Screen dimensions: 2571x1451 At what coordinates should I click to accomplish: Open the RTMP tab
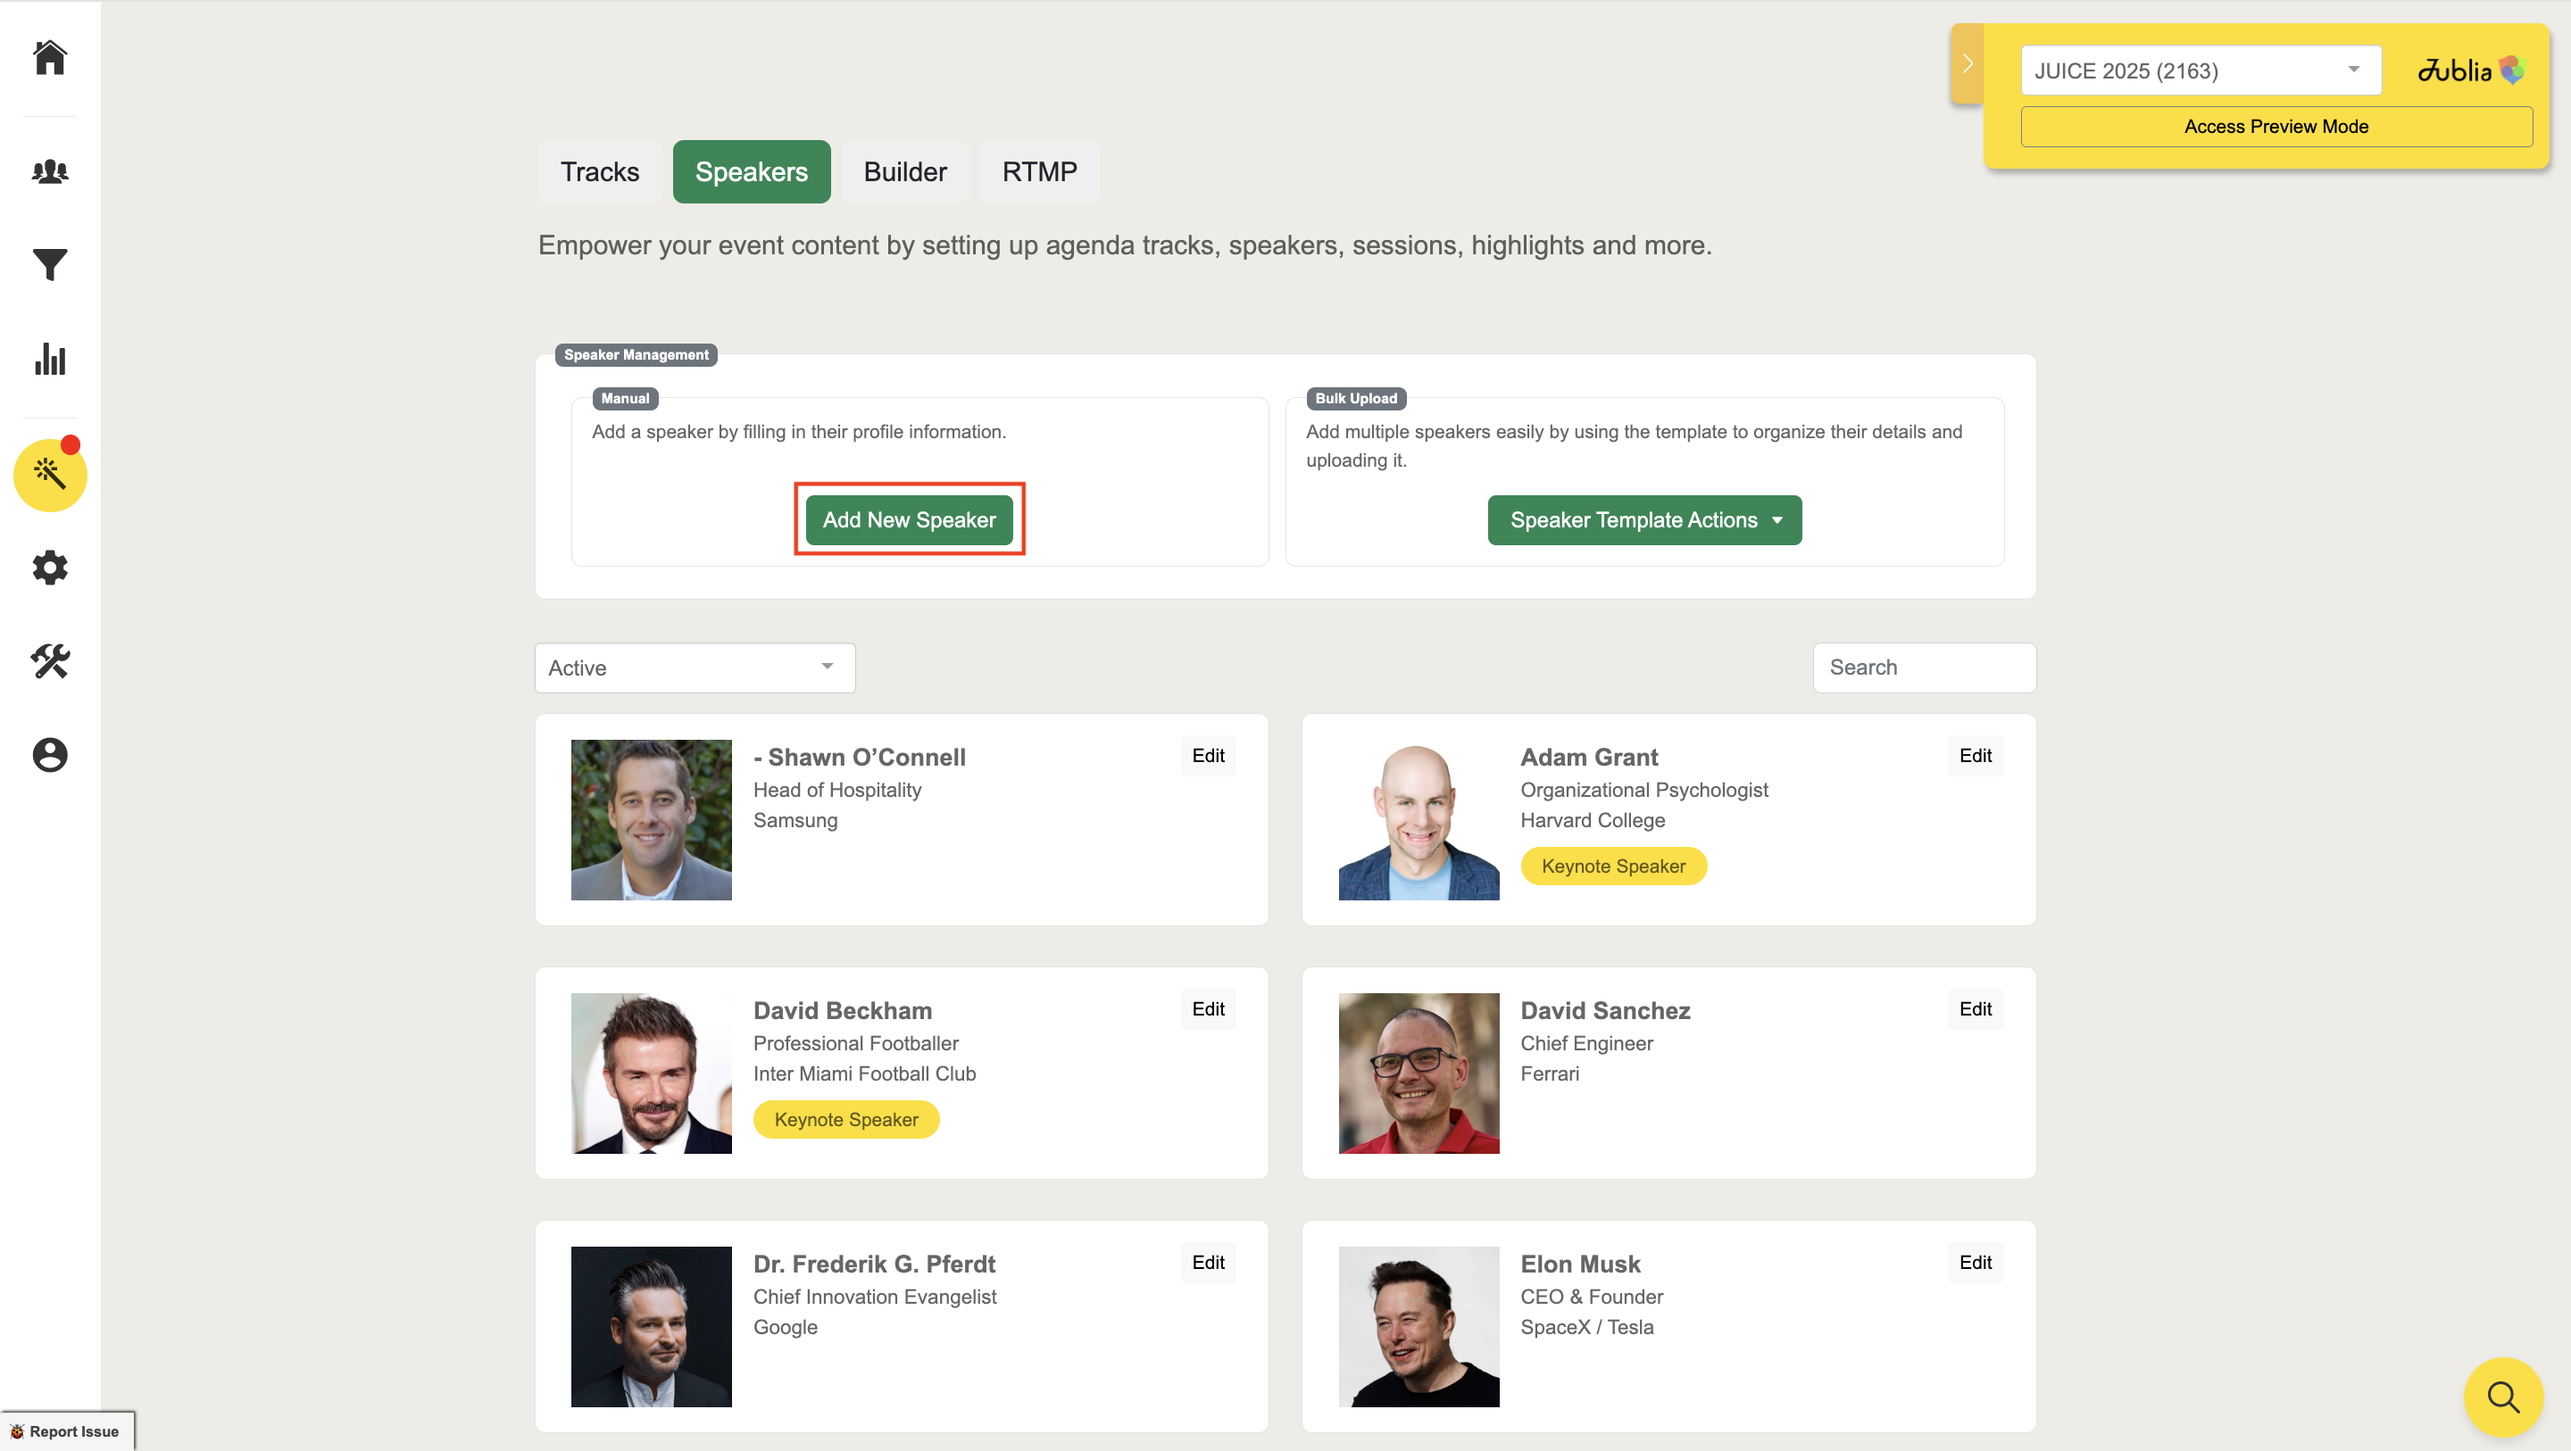[x=1039, y=171]
